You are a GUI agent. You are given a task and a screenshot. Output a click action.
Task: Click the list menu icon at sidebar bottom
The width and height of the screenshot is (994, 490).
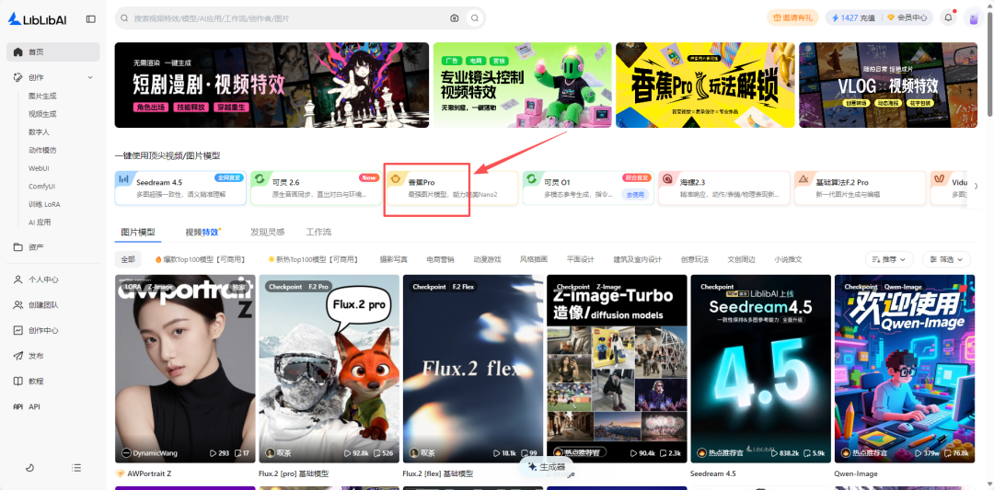coord(76,468)
